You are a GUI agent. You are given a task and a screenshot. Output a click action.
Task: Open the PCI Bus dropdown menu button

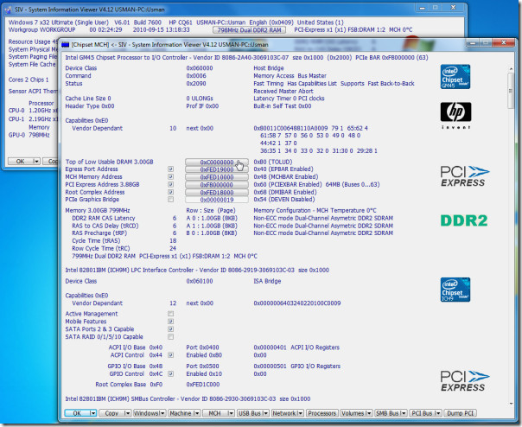[425, 413]
